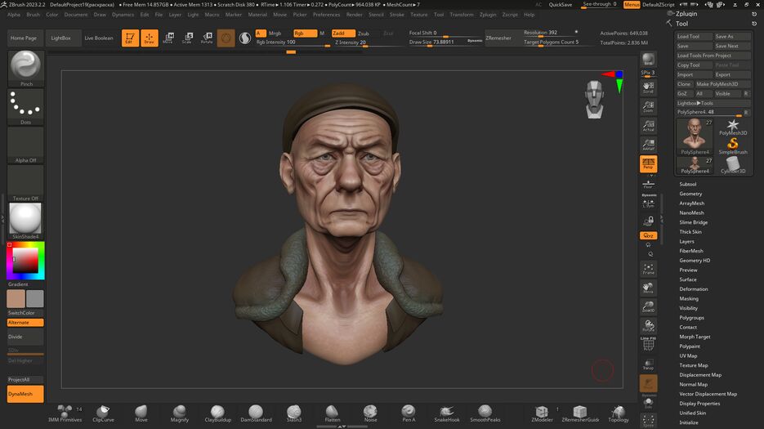Toggle Mrgb mode
Screen dimensions: 764x429
pyautogui.click(x=275, y=34)
